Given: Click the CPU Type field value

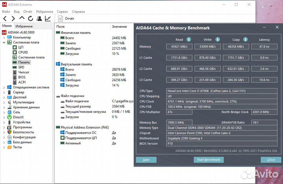Looking at the screenshot, I should (x=222, y=91).
